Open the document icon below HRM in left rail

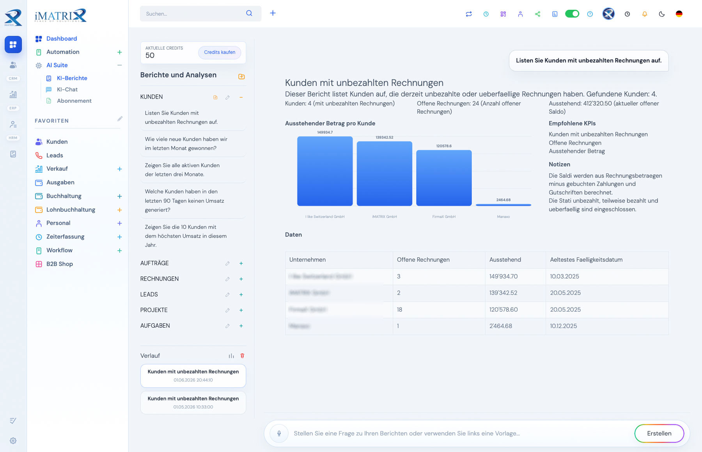(x=13, y=154)
